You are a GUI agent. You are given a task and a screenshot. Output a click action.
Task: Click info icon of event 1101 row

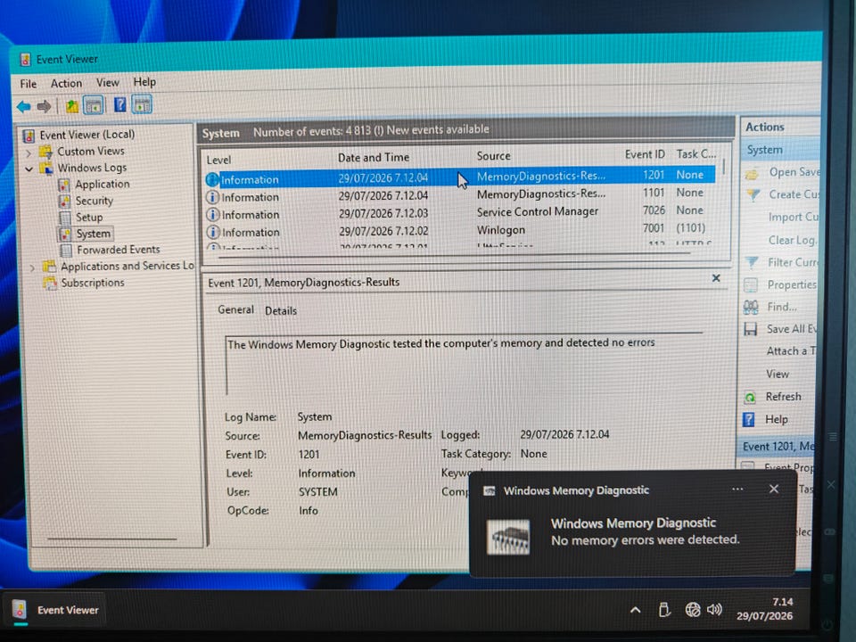coord(212,197)
